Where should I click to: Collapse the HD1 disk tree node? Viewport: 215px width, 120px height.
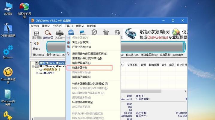click(x=33, y=67)
